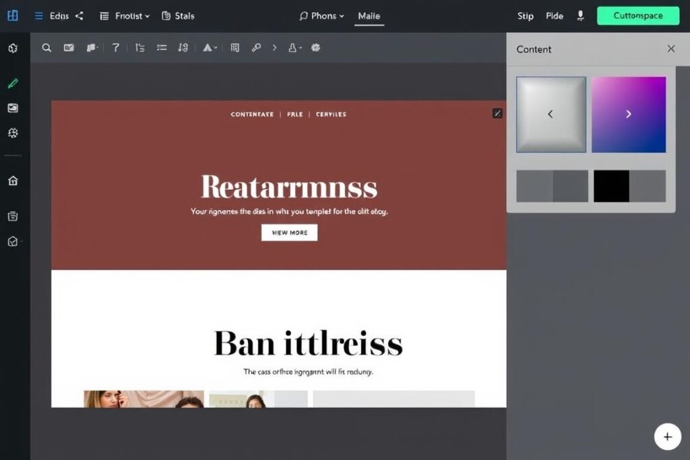Select the link icon in the editing toolbar

(256, 48)
